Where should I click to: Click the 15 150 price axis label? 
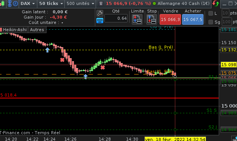229,43
